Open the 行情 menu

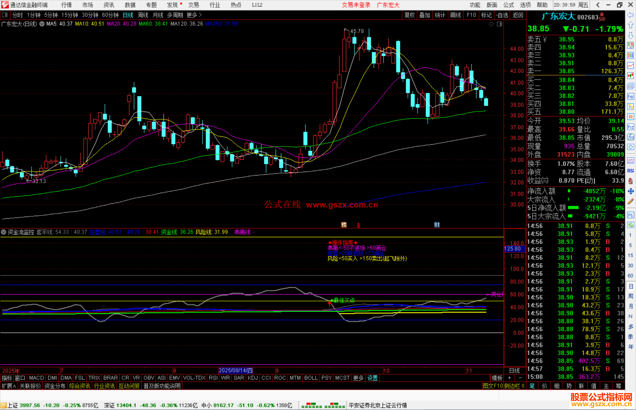tap(66, 5)
